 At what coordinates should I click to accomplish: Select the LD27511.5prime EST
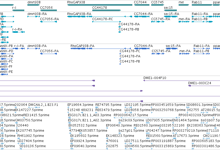click(128, 144)
